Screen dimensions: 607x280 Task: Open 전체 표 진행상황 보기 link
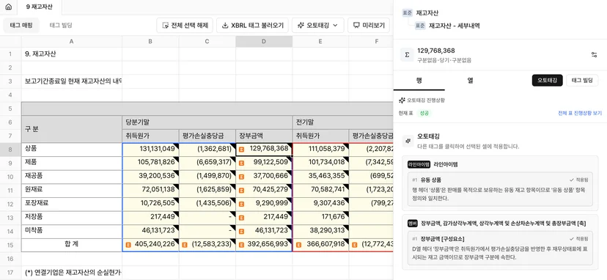580,113
